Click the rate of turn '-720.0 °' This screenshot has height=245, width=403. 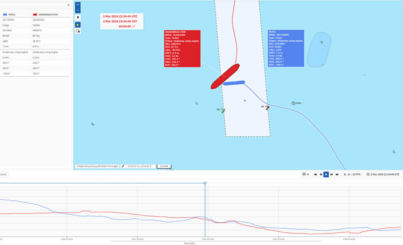(x=6, y=74)
